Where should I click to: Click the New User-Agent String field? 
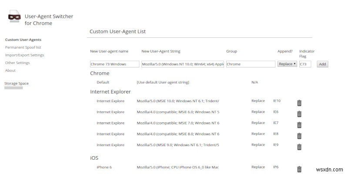coord(183,64)
